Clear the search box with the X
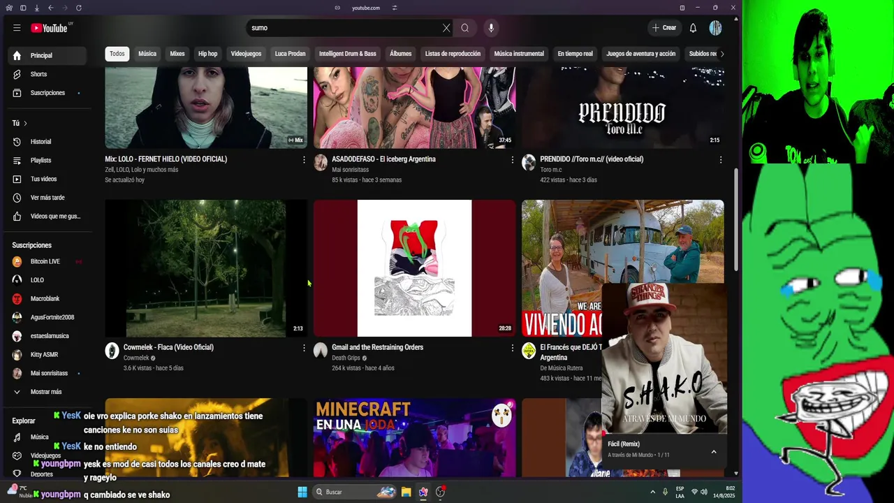Viewport: 894px width, 503px height. click(446, 28)
